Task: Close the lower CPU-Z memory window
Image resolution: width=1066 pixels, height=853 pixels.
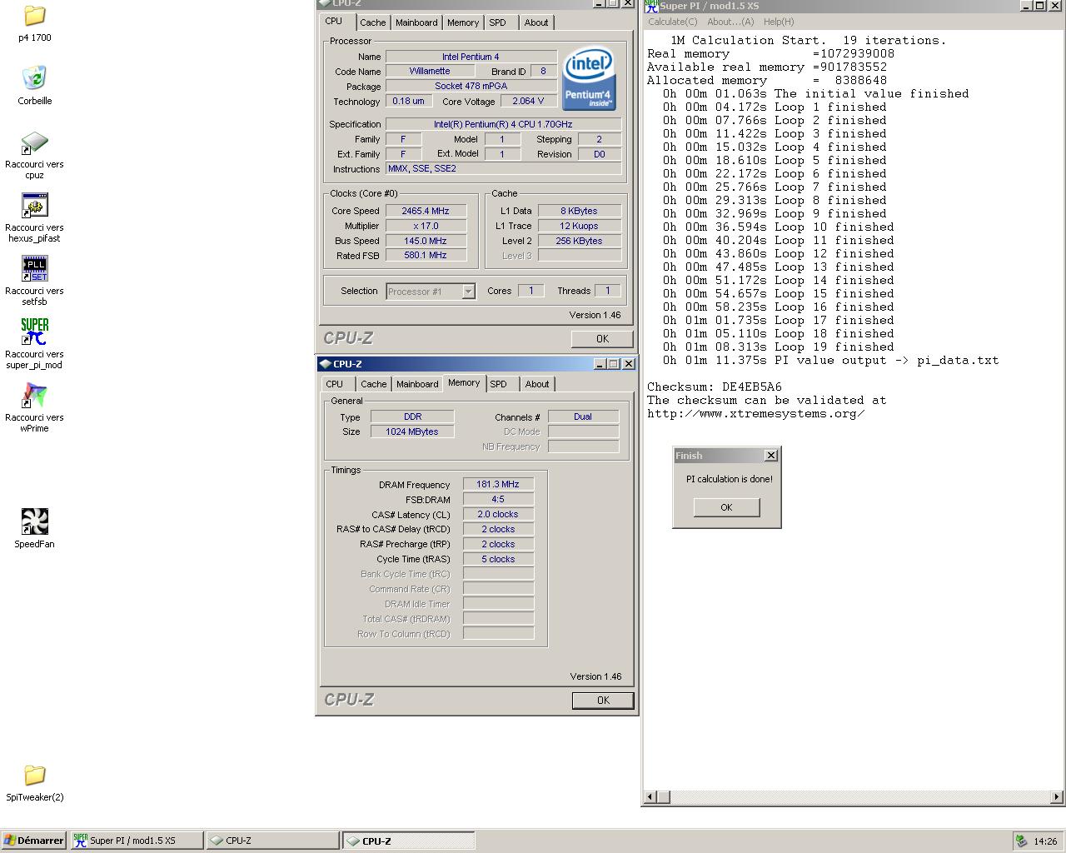Action: [x=629, y=364]
